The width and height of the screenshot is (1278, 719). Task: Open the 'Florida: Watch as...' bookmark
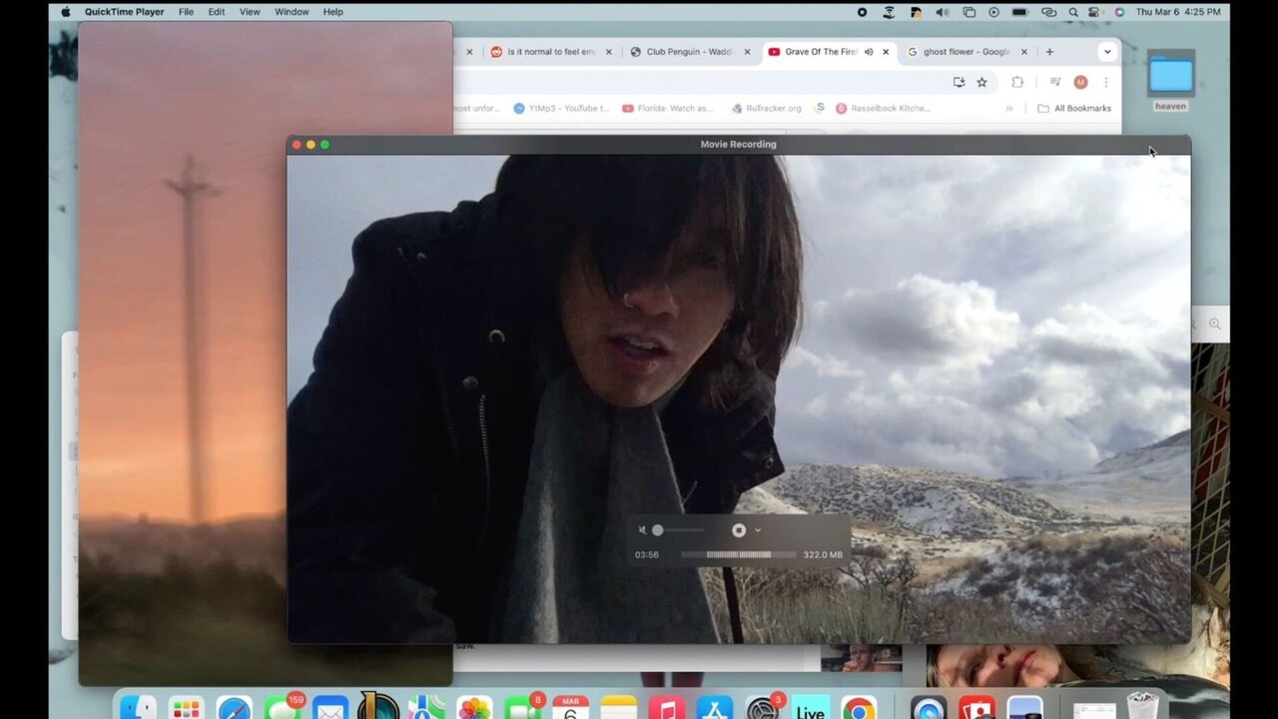668,108
